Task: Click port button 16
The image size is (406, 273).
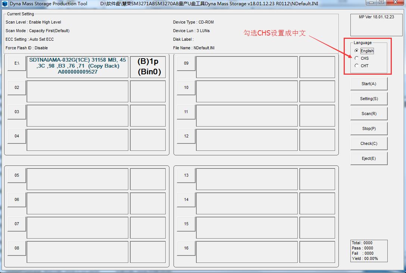Action: tap(186, 248)
